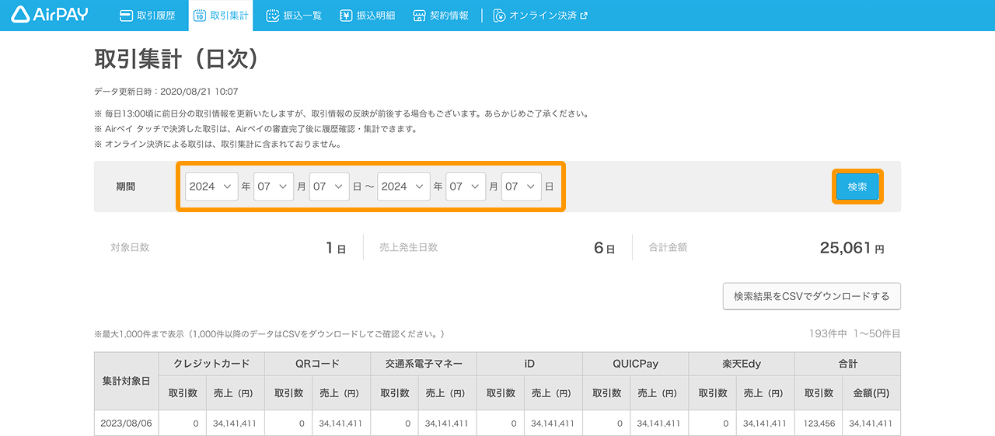The image size is (995, 436).
Task: Switch to the 振込明細 tab
Action: [367, 16]
